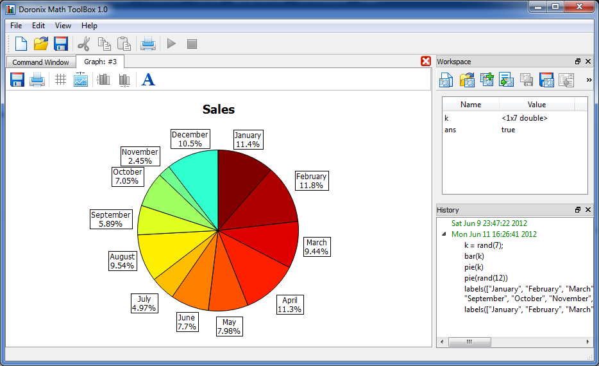
Task: Select Sat Jun 9 23:47:22 history entry
Action: click(x=489, y=223)
